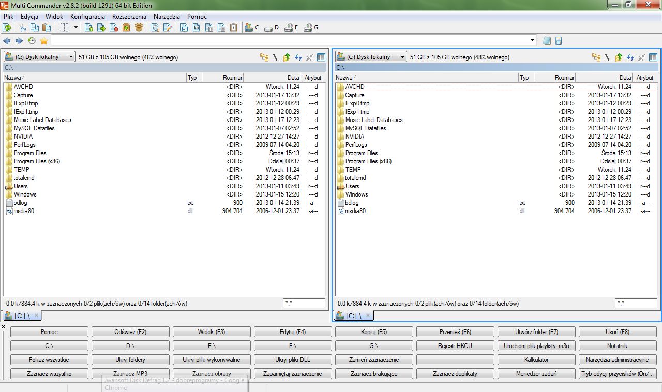The image size is (662, 392).
Task: Open the Widok menu
Action: tap(54, 17)
